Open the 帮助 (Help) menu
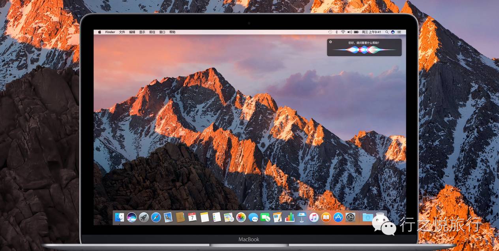The image size is (499, 251). tap(172, 32)
